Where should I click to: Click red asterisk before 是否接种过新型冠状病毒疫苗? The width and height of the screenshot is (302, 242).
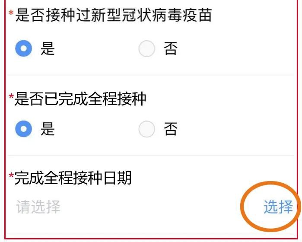[x=11, y=13]
